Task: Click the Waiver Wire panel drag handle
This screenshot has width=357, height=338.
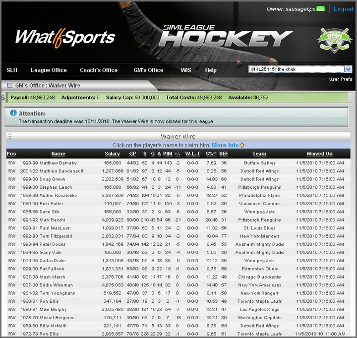Action: 10,137
